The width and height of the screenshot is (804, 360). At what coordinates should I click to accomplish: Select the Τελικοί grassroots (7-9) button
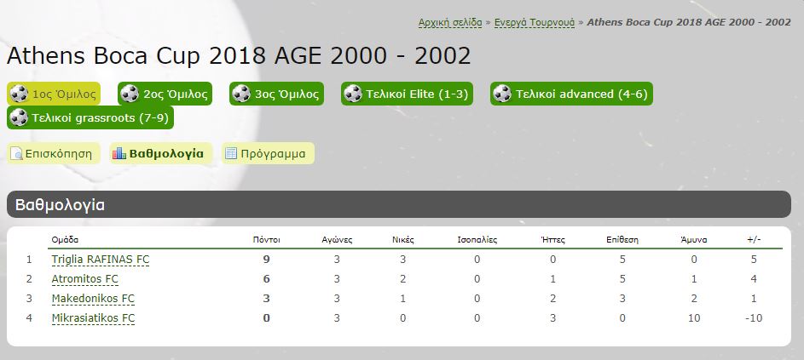(x=90, y=117)
